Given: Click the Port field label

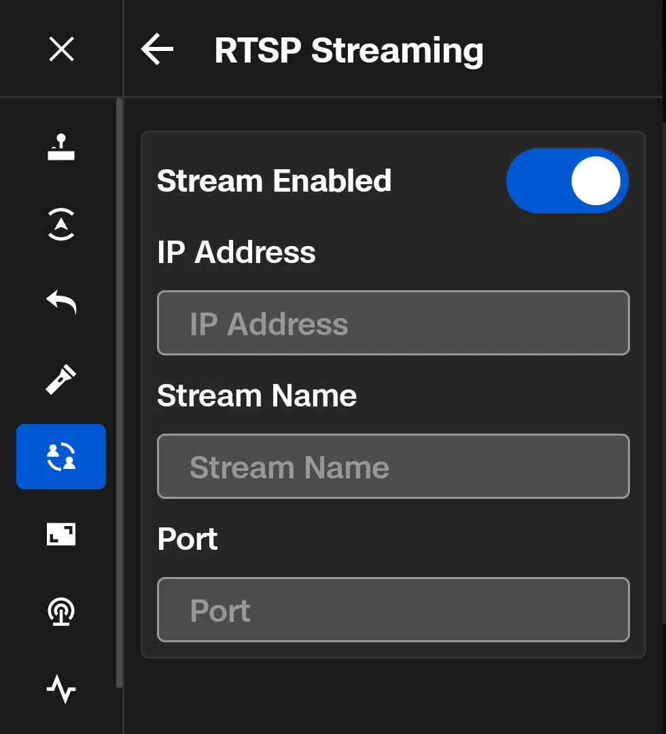Looking at the screenshot, I should tap(188, 539).
